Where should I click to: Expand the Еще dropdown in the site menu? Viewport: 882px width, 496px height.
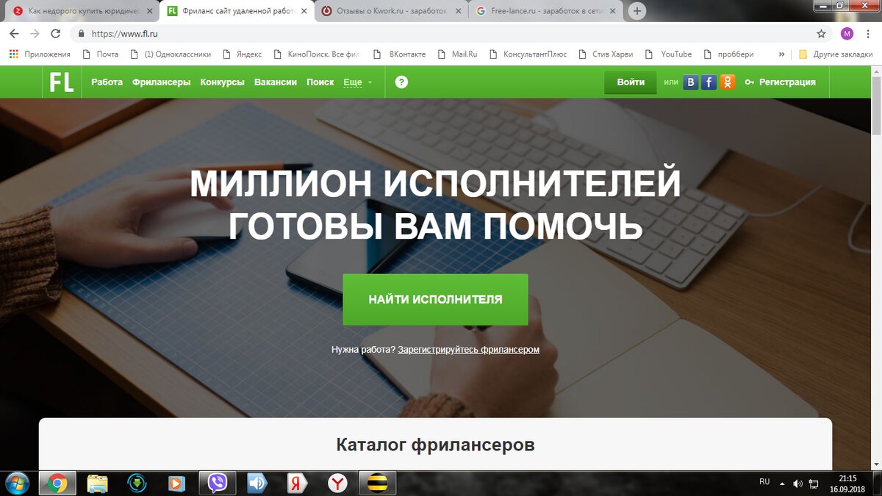coord(357,82)
